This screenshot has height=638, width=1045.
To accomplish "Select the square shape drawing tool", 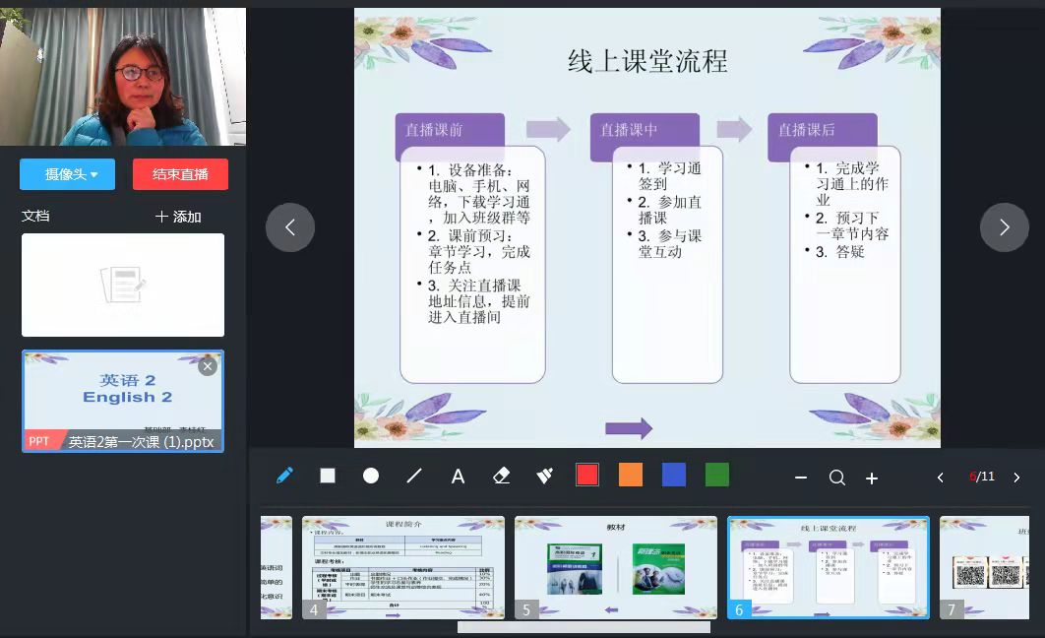I will [328, 475].
